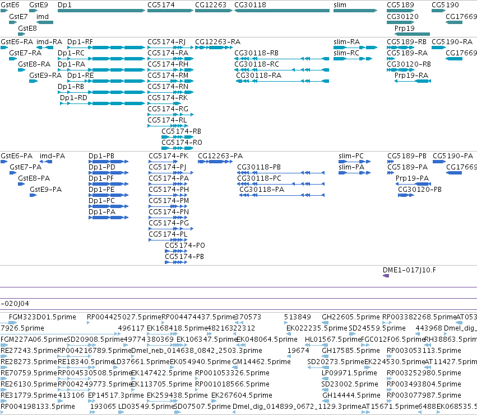Open EST label 513849
This screenshot has height=415, width=477.
pyautogui.click(x=298, y=317)
